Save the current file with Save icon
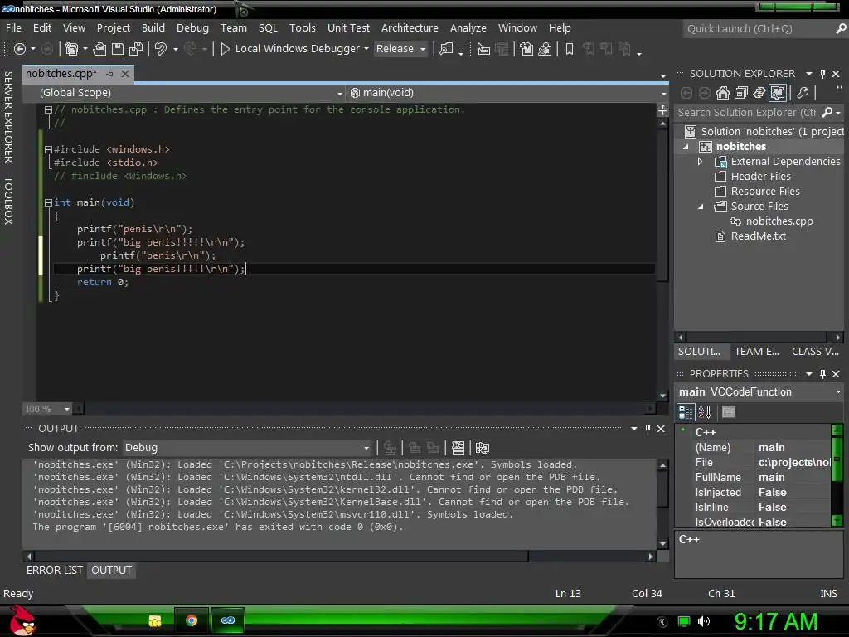Screen dimensions: 849x637 (x=118, y=49)
